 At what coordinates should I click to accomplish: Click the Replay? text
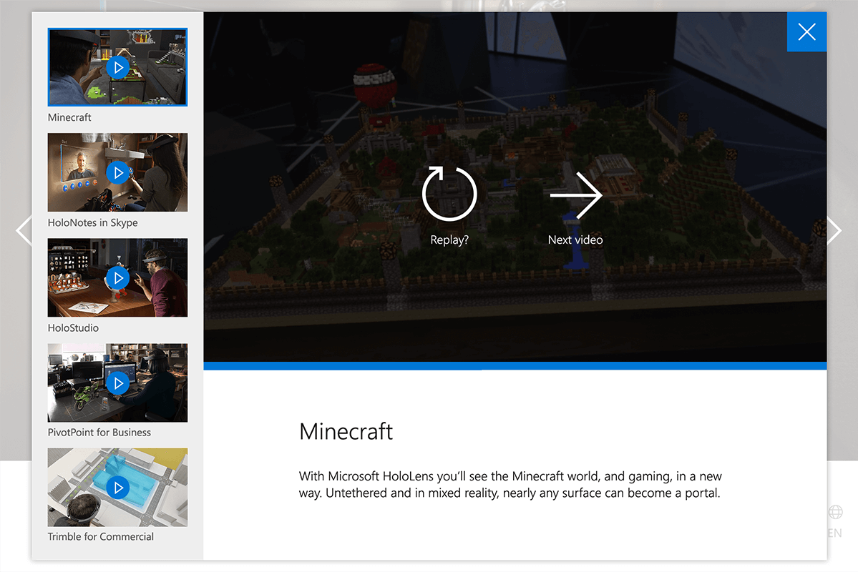[449, 240]
